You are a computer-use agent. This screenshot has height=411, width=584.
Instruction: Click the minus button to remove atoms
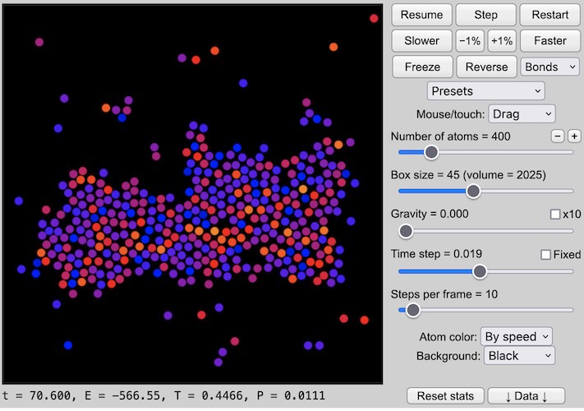[x=557, y=136]
